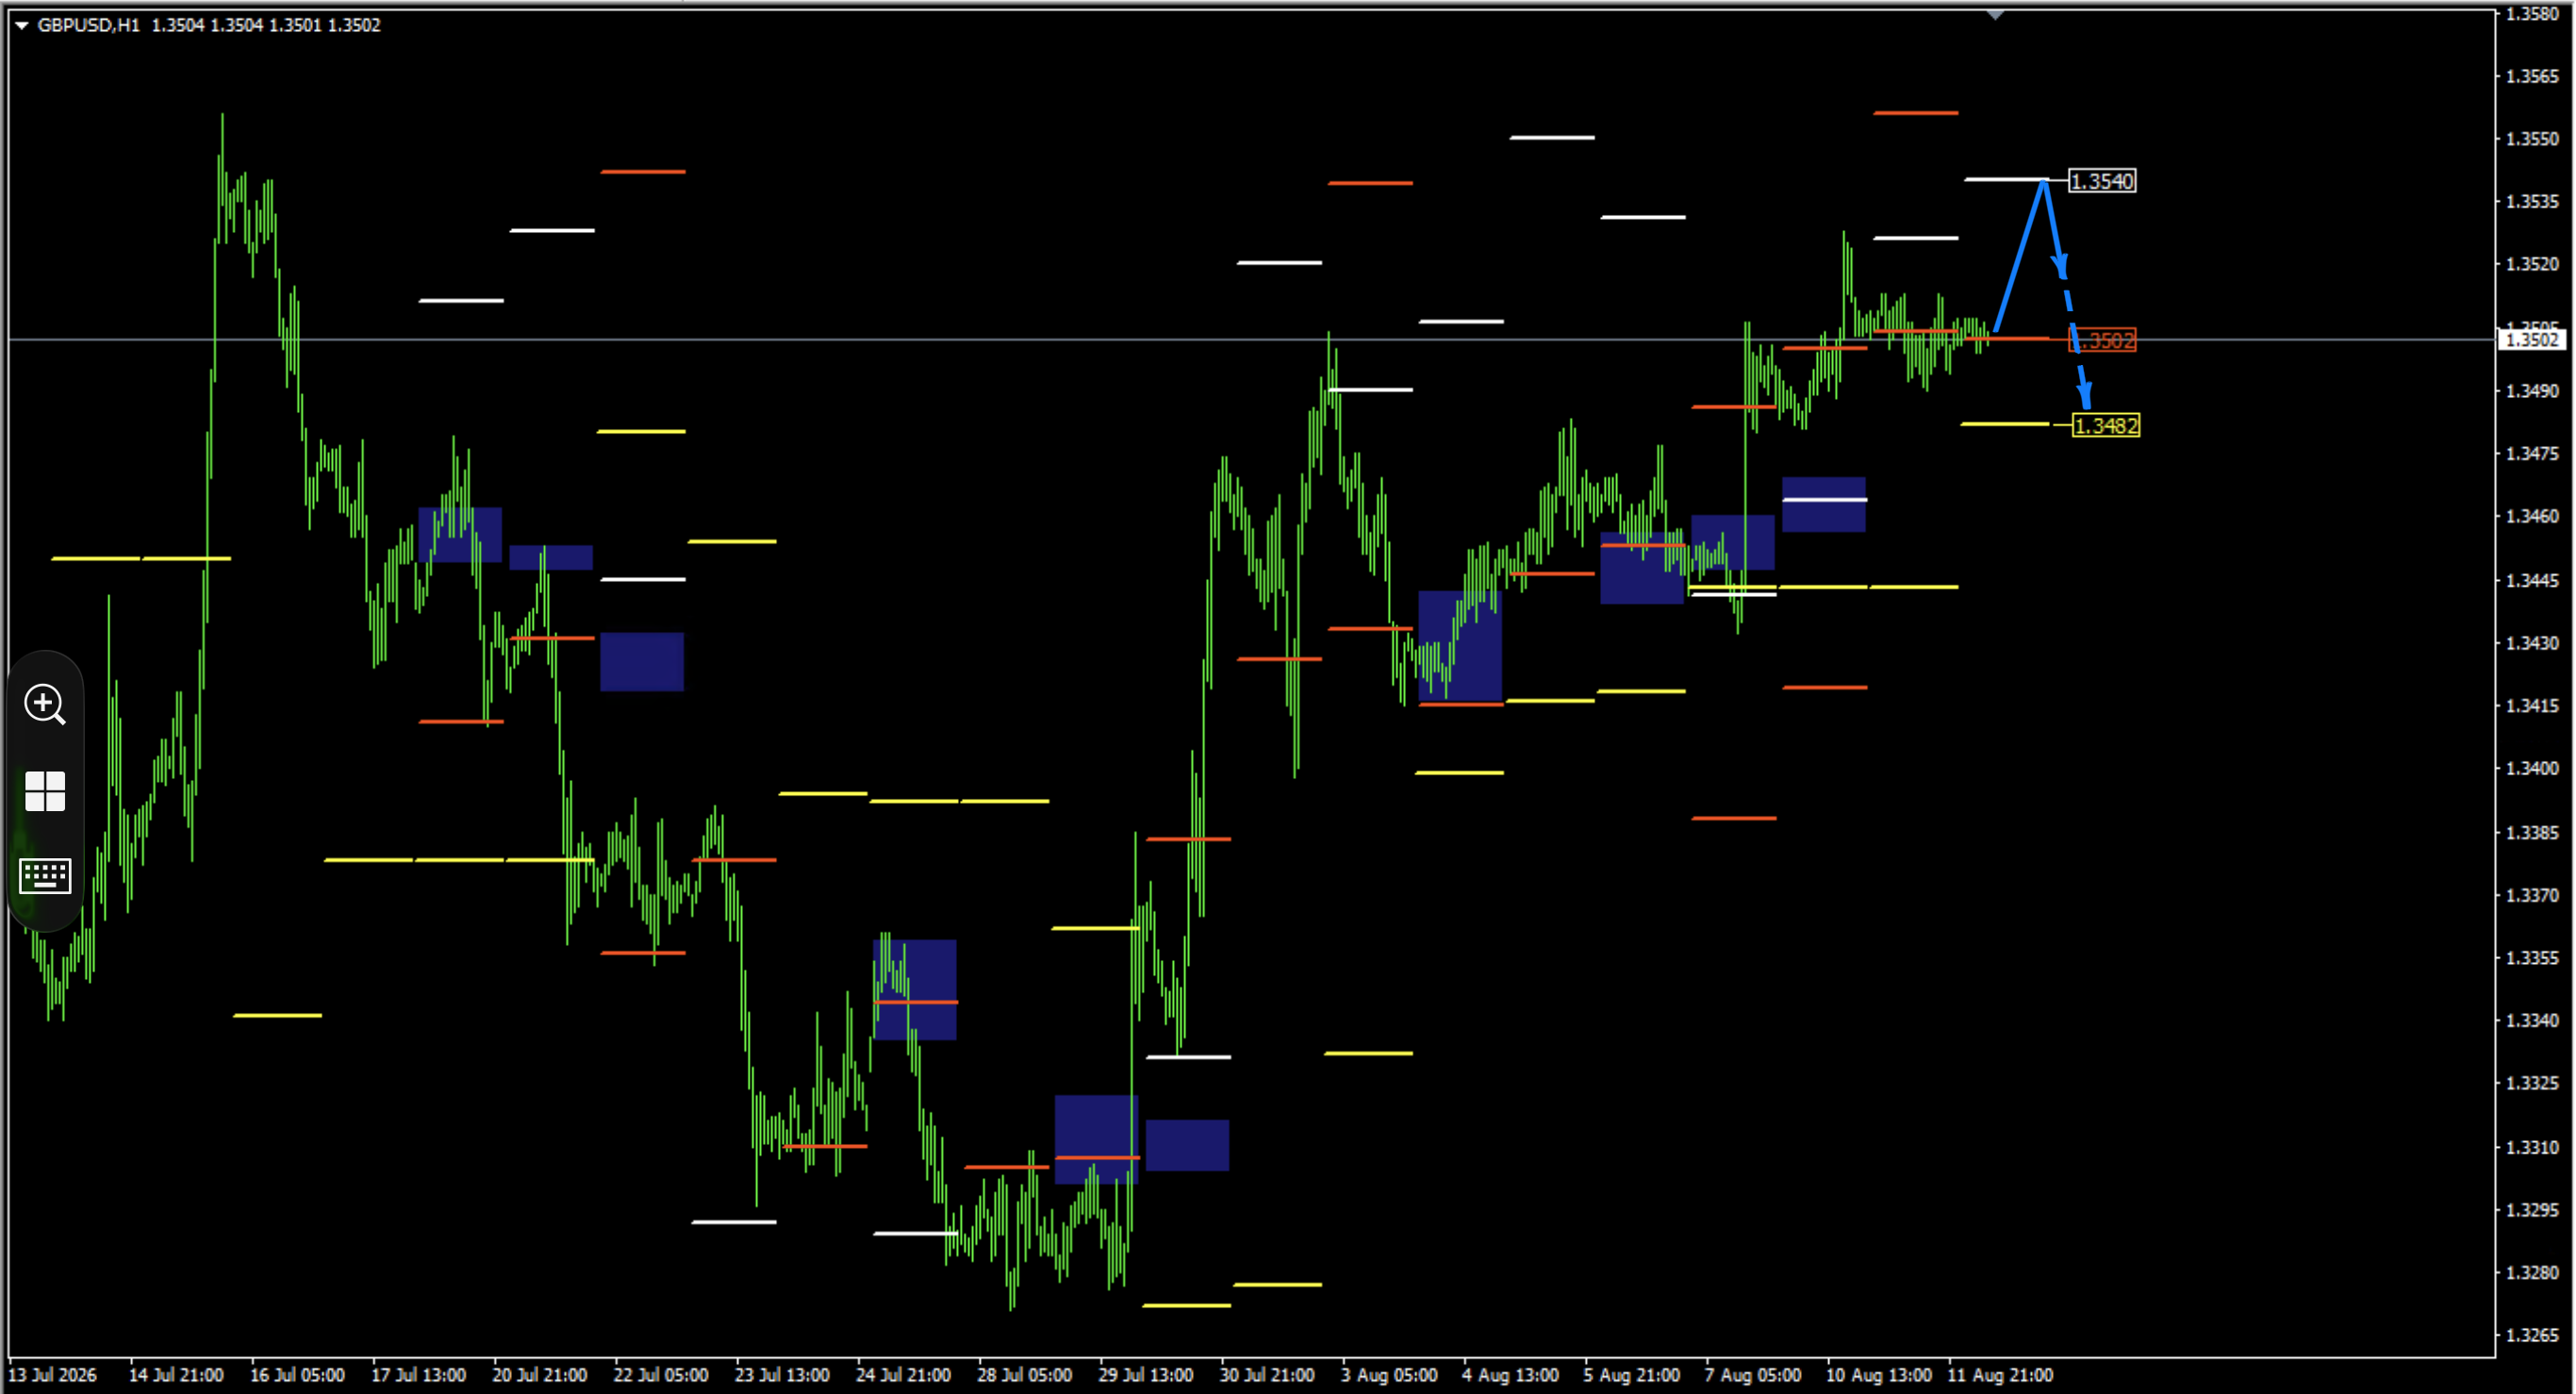Screen dimensions: 2576x1394
Task: Click the red 1.3502 level label
Action: [x=2102, y=341]
